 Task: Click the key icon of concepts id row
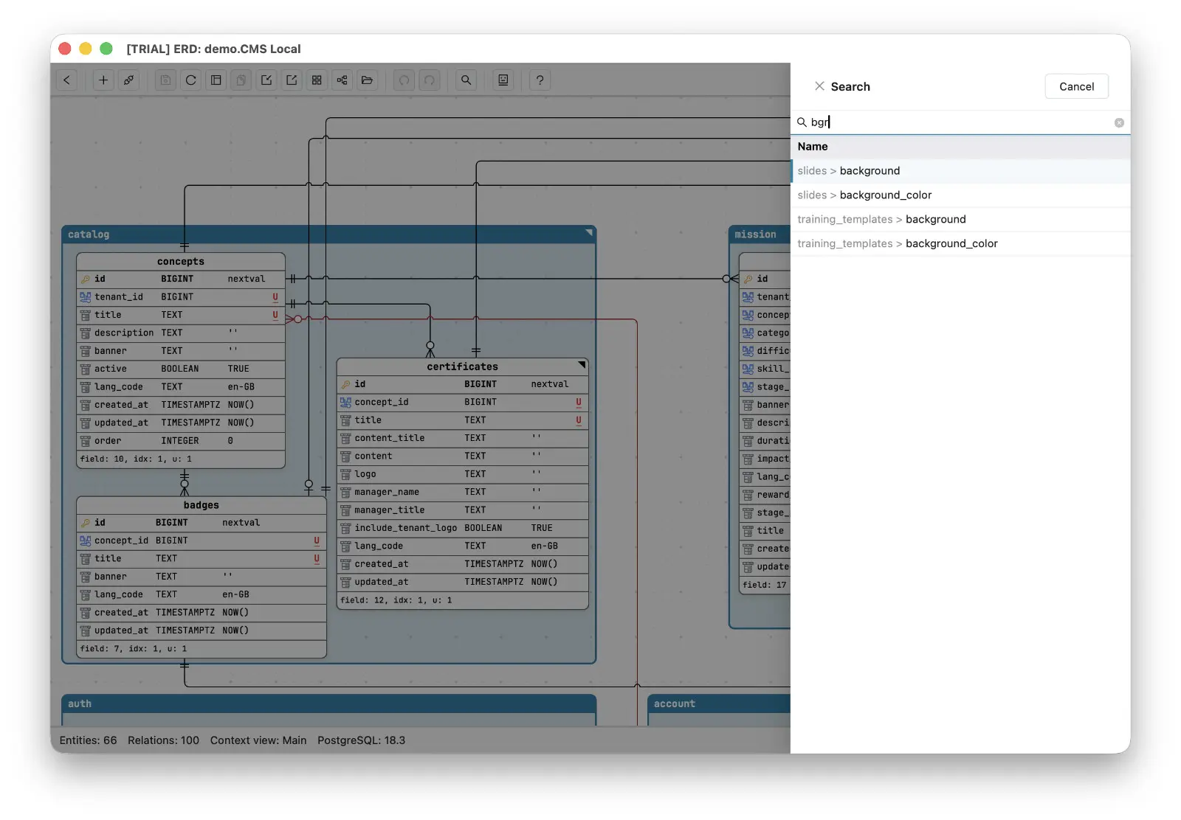(x=86, y=279)
